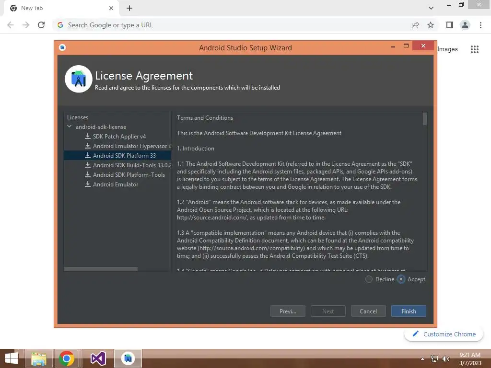Open Chrome's three-dot menu

coord(480,25)
